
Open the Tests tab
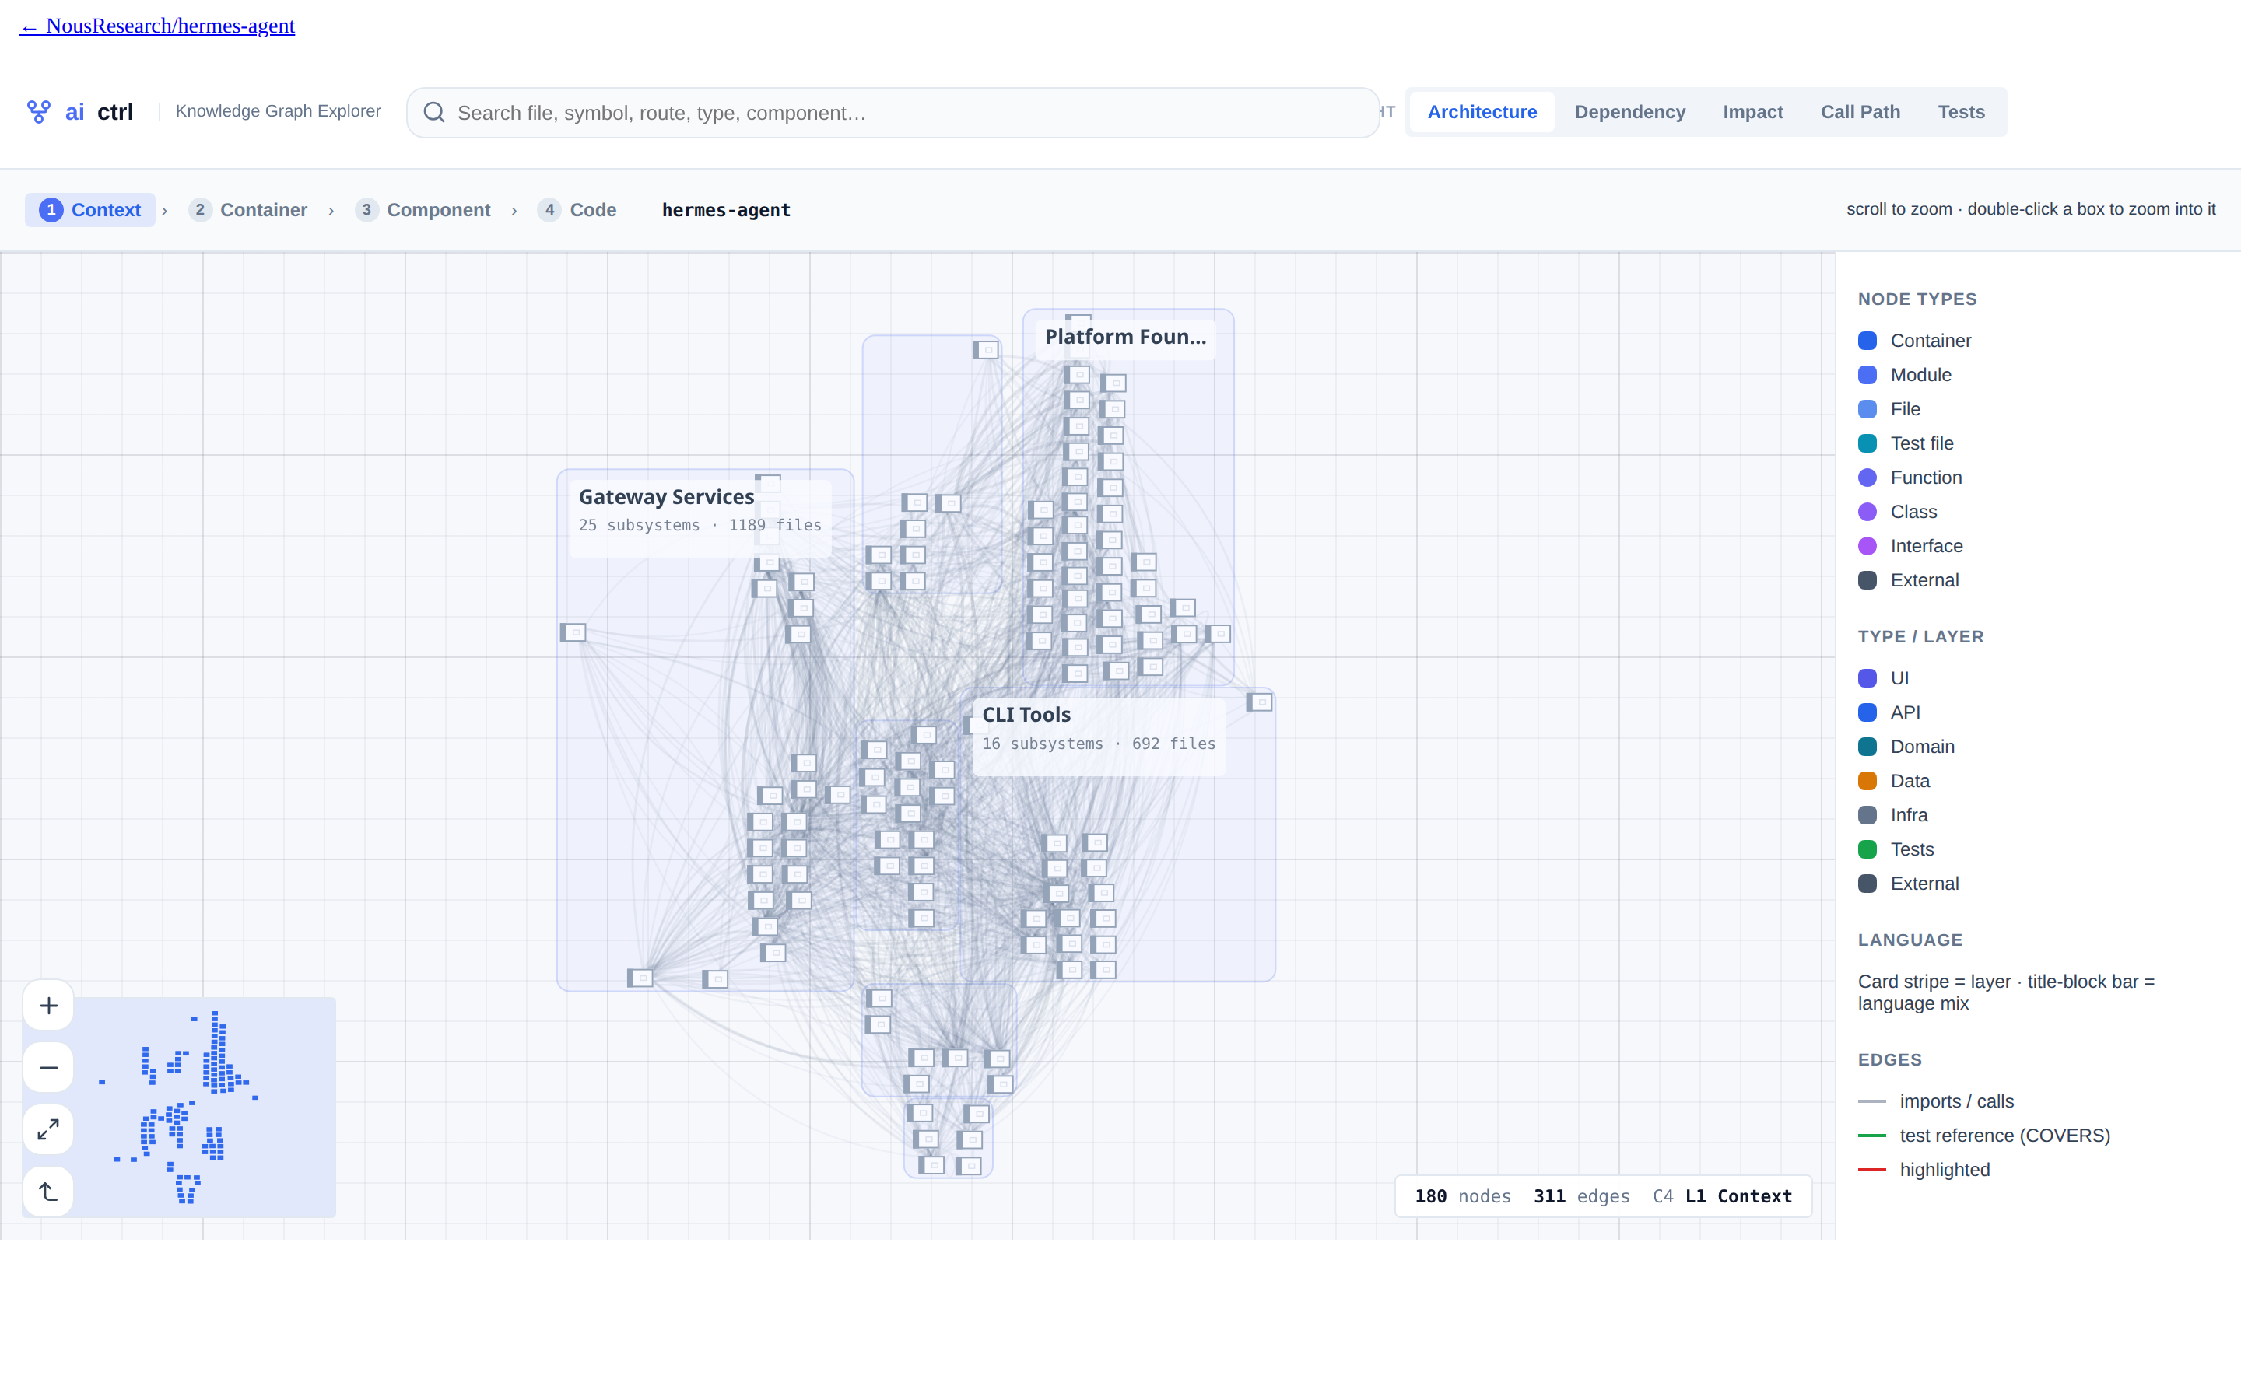pyautogui.click(x=1962, y=112)
